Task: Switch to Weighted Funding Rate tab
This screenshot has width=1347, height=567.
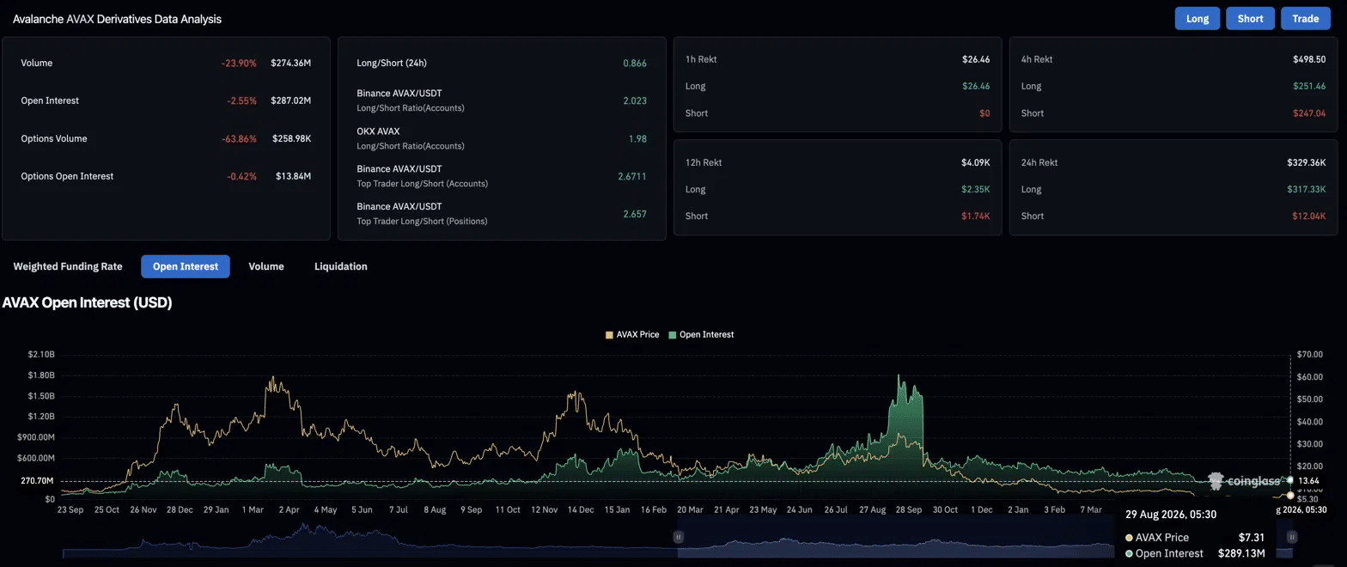Action: (68, 266)
